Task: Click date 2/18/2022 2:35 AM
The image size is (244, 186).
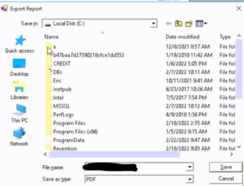Action: click(188, 123)
